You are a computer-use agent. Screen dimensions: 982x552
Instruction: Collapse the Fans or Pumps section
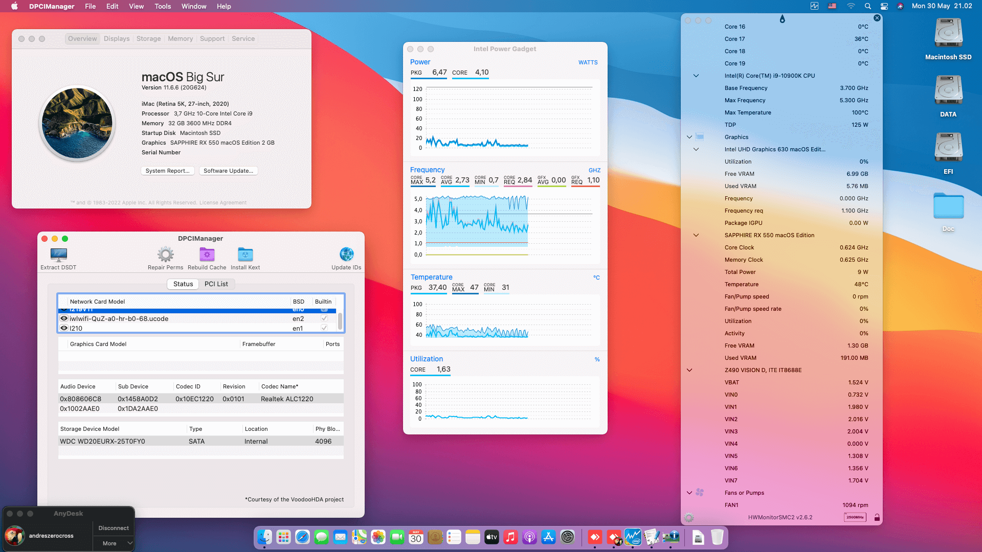pyautogui.click(x=689, y=493)
